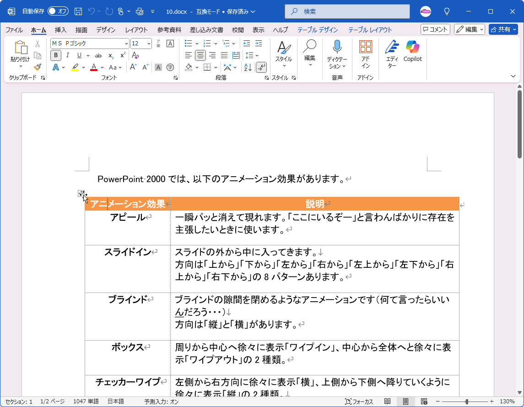Screen dimensions: 524x407
Task: Apply yellow text highlight color
Action: [x=75, y=67]
